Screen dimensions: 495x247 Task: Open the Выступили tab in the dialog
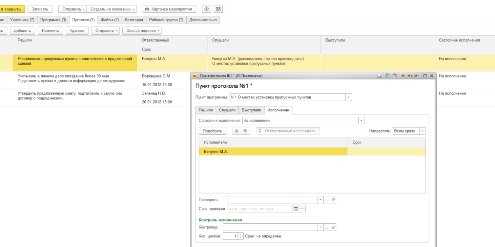252,110
